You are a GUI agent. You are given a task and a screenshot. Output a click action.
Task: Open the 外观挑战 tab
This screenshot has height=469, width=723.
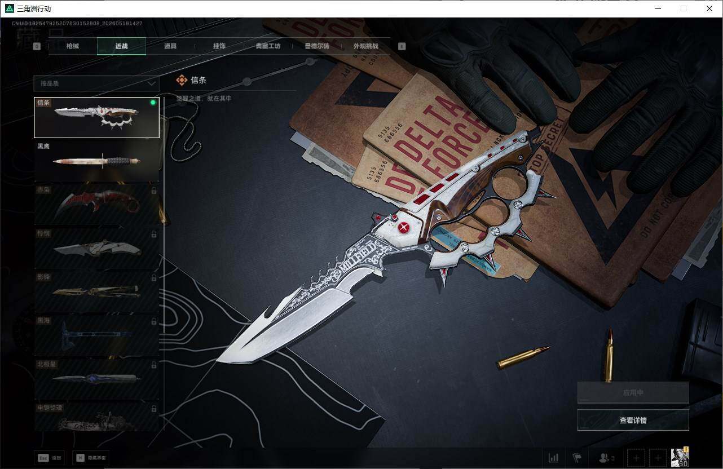[x=365, y=46]
